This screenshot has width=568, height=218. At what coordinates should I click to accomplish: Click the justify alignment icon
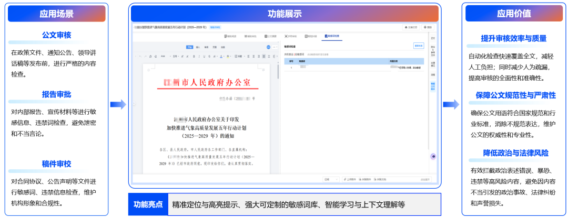tap(263, 56)
